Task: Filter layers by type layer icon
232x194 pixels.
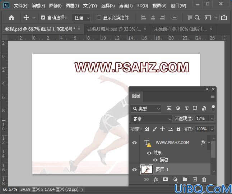Action: 187,108
